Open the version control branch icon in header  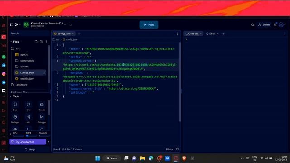[16, 24]
